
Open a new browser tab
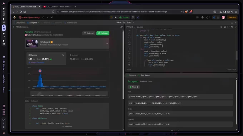75,7
